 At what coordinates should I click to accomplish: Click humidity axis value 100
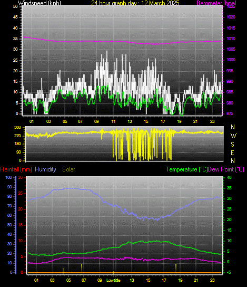(9, 178)
